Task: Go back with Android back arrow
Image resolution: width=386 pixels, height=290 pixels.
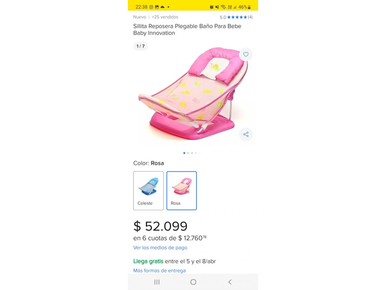Action: click(230, 282)
